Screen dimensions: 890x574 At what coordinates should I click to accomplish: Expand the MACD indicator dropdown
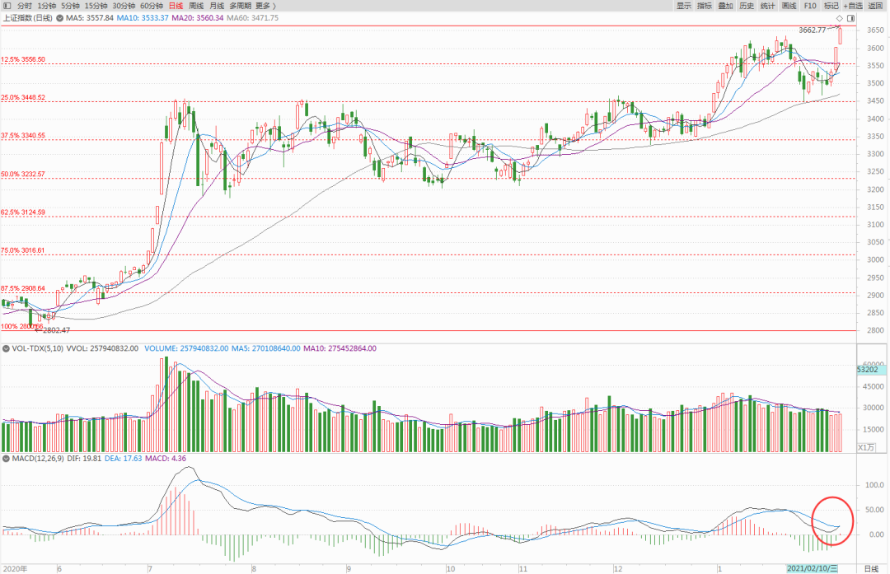coord(6,458)
